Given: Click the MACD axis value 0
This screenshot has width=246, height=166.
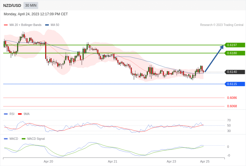Looking at the screenshot, I should (228, 147).
